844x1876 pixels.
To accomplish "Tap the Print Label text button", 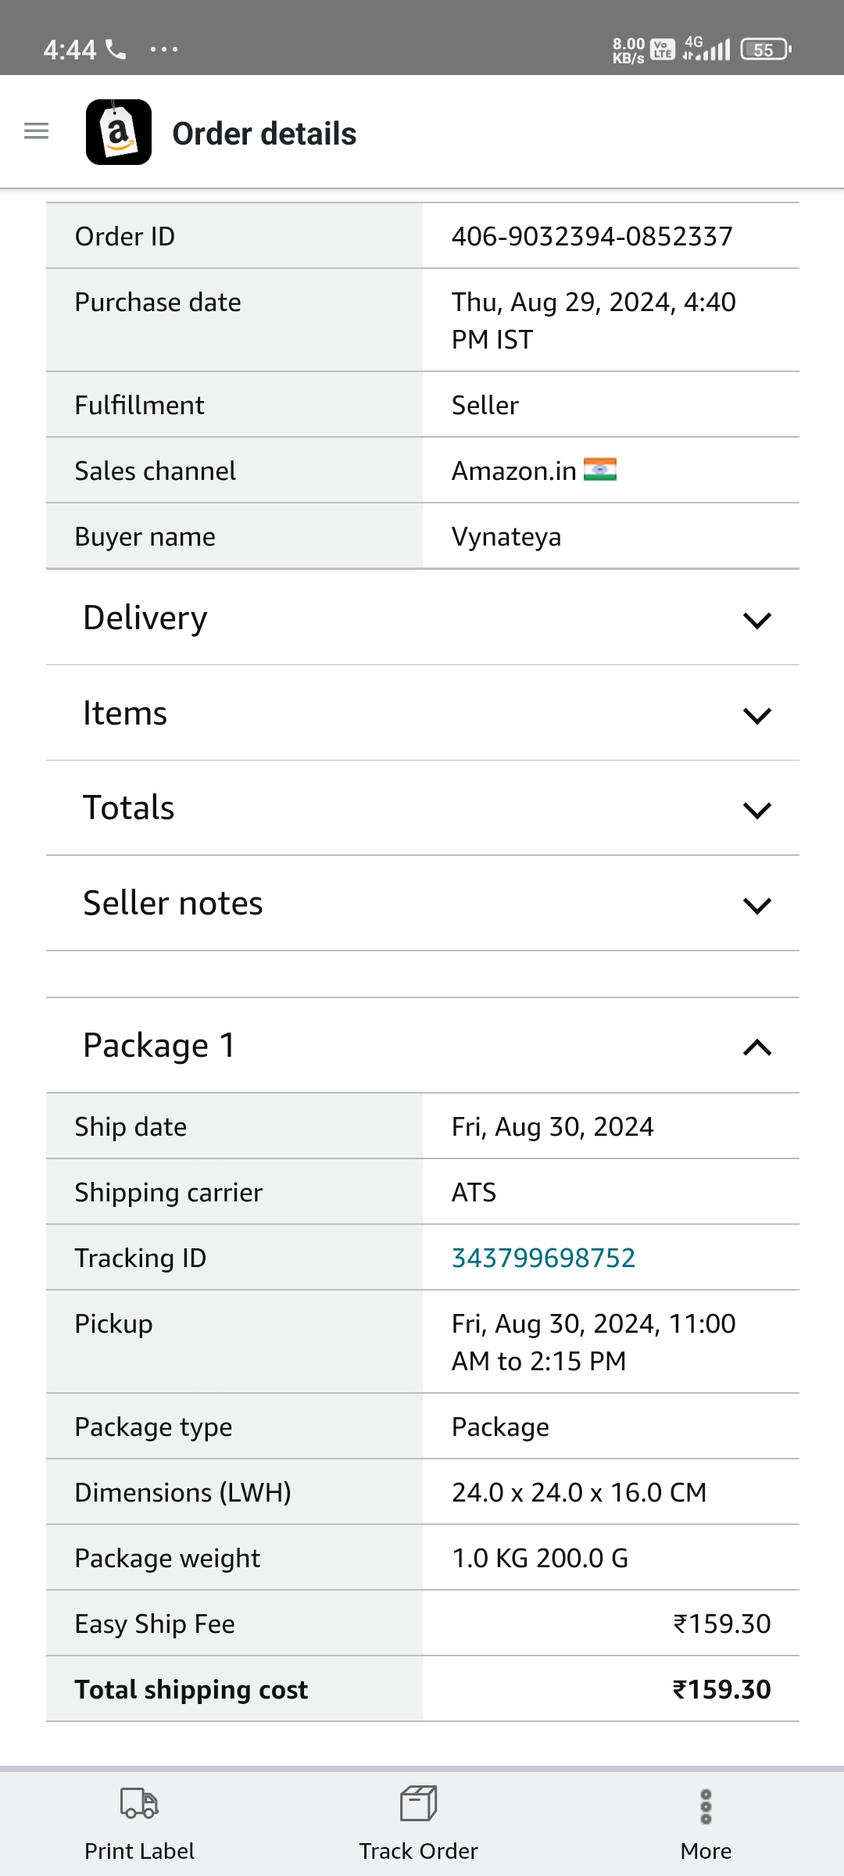I will tap(139, 1851).
